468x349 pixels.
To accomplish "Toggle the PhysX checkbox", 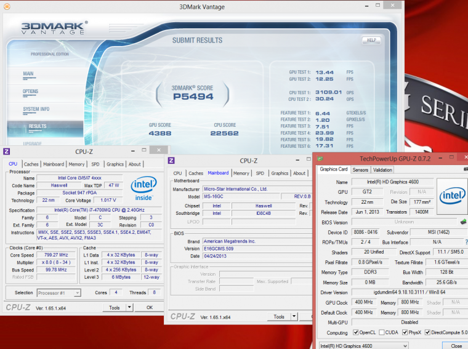I will [x=404, y=332].
